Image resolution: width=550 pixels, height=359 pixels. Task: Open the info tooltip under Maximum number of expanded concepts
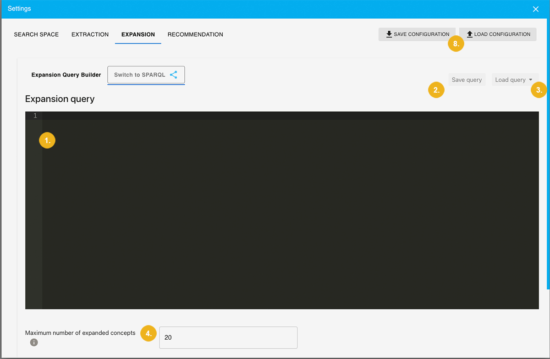[34, 342]
